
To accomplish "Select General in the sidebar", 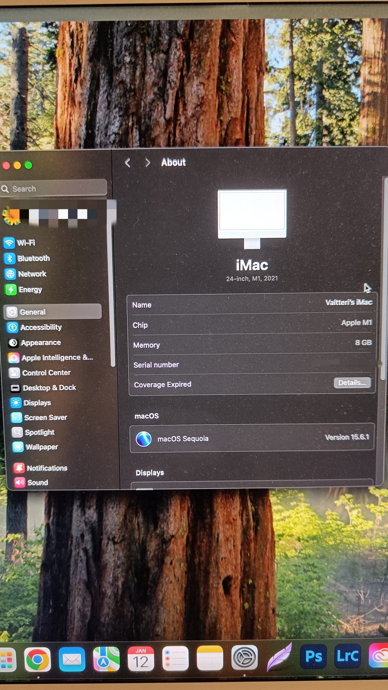I will pyautogui.click(x=53, y=312).
